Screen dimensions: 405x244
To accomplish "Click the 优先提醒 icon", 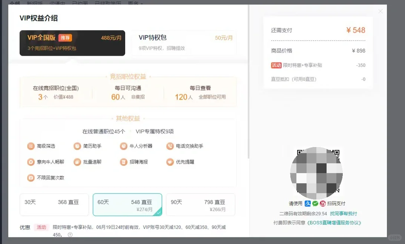I will [170, 162].
